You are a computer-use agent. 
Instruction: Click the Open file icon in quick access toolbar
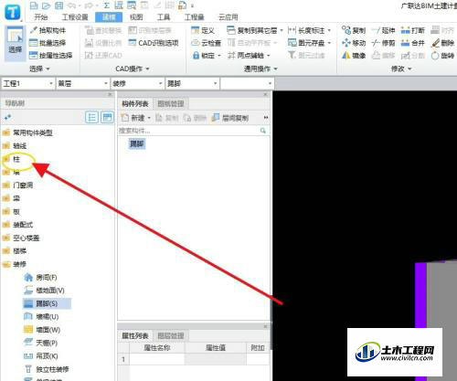pyautogui.click(x=46, y=5)
